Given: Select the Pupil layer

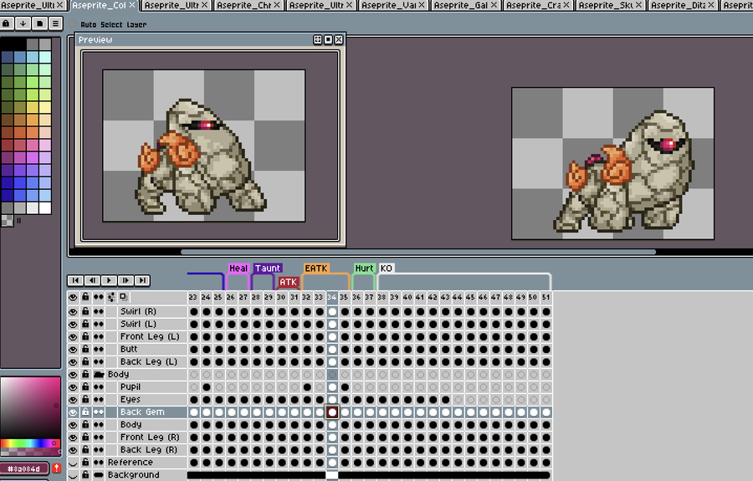Looking at the screenshot, I should pos(131,387).
